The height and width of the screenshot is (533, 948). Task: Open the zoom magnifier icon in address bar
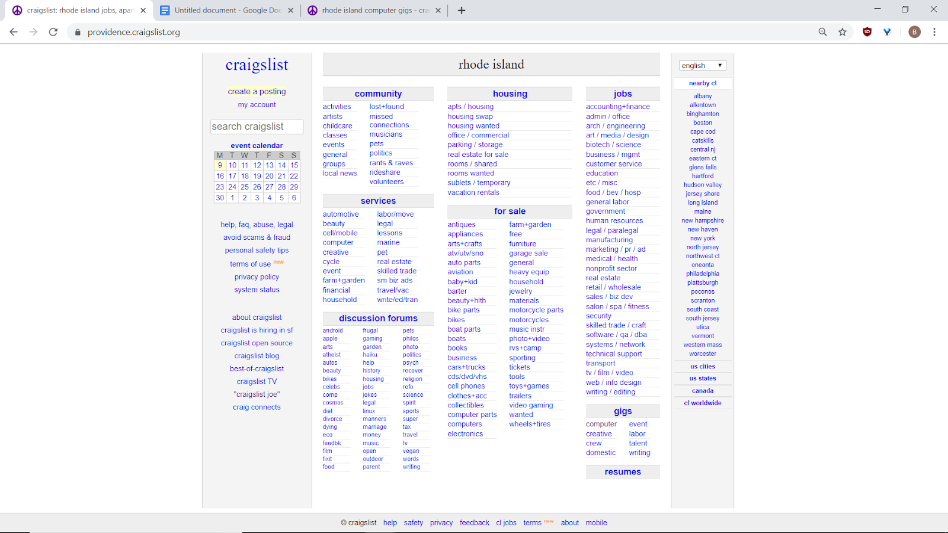pos(822,32)
